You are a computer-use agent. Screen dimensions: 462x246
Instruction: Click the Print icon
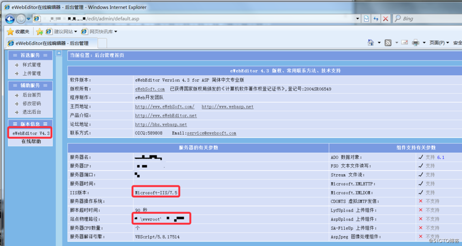(415, 43)
